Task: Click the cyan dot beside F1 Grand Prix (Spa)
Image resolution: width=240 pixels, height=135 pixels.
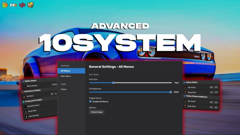Action: tap(23, 102)
